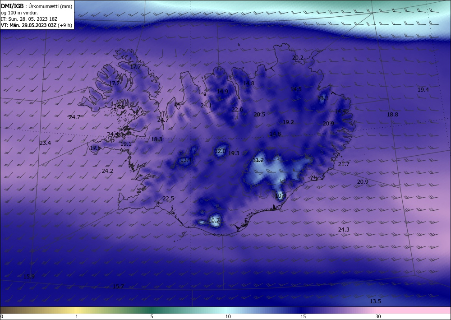
Task: Select the 'IT: Sun. 28. 05. 2023 18Z' line
Action: (x=29, y=19)
